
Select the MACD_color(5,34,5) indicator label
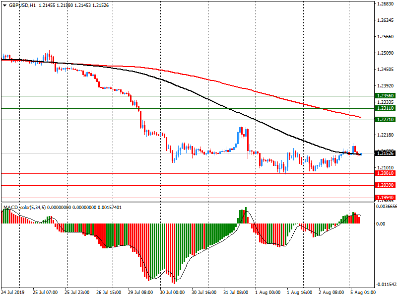tap(24, 208)
